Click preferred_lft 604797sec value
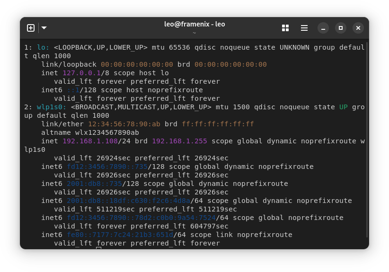This screenshot has height=272, width=389. [209, 226]
